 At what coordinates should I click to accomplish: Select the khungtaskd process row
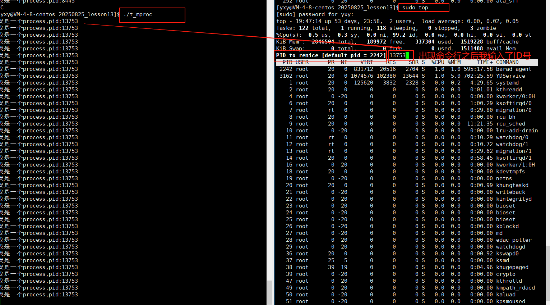407,185
